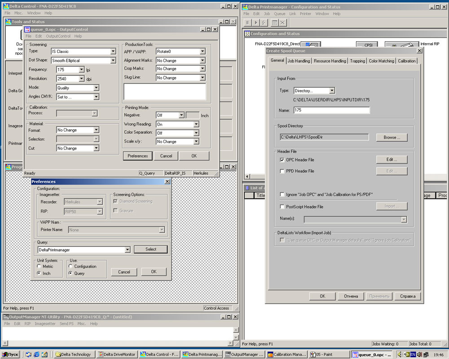
Task: Open the Query DeltaPrintmanager dropdown
Action: (x=128, y=250)
